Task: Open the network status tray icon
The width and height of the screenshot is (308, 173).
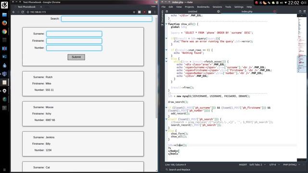Action: (269, 3)
